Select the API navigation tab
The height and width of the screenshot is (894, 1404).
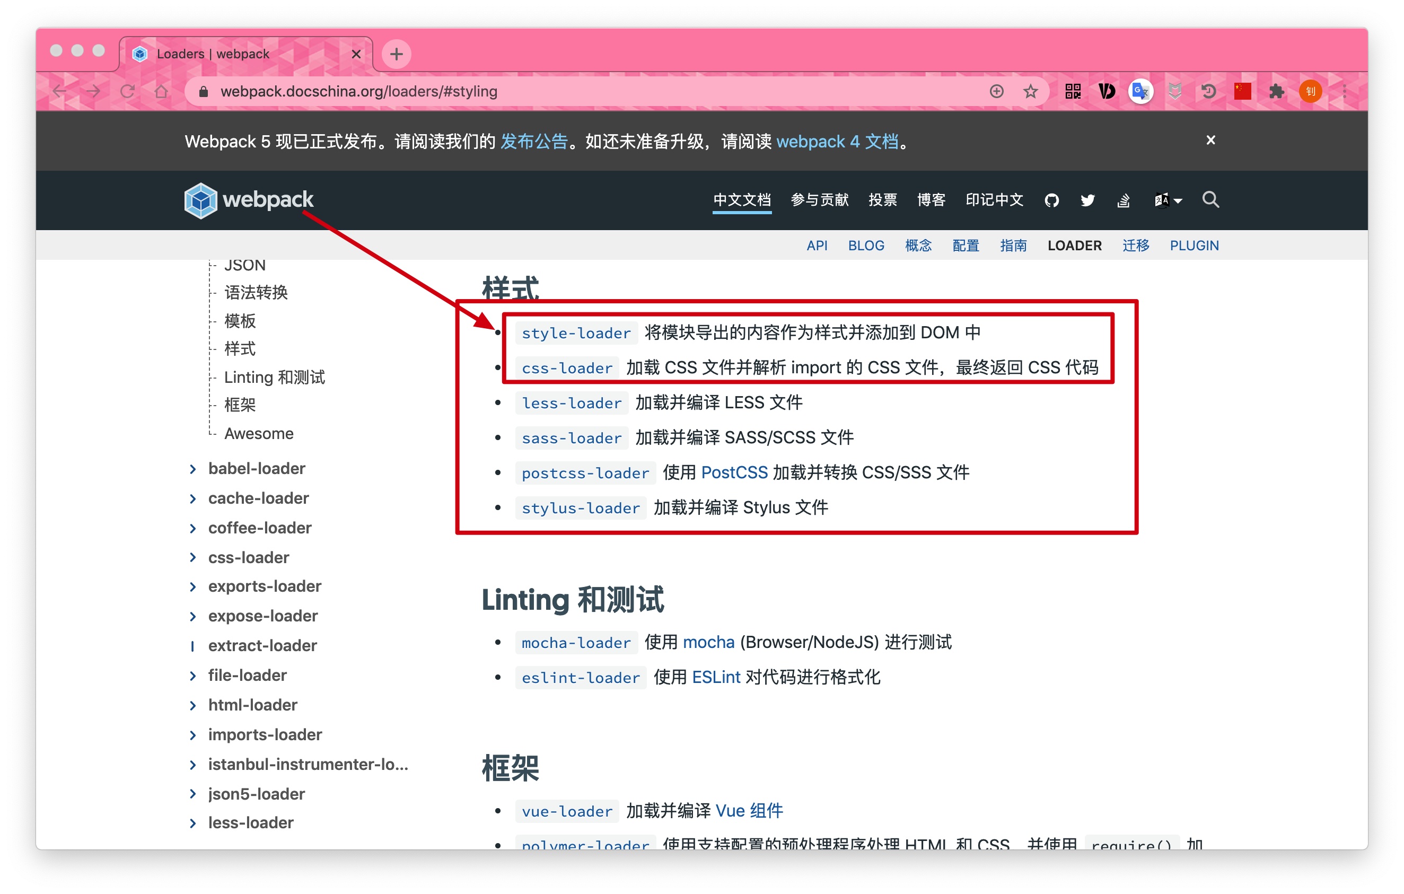[817, 246]
